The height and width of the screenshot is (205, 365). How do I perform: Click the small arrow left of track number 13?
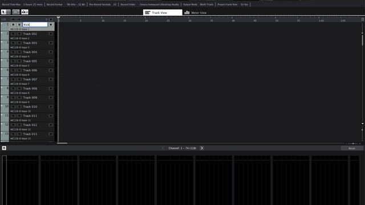pyautogui.click(x=2, y=133)
